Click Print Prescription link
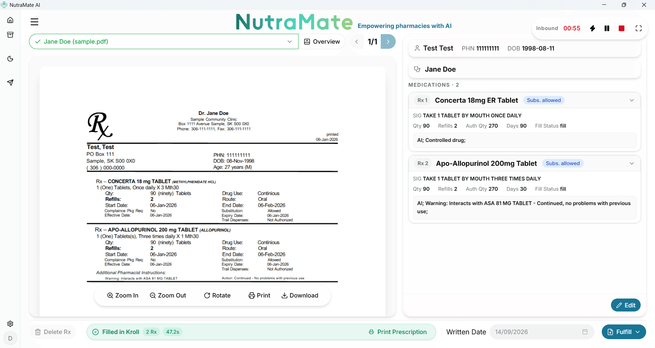 click(x=398, y=332)
